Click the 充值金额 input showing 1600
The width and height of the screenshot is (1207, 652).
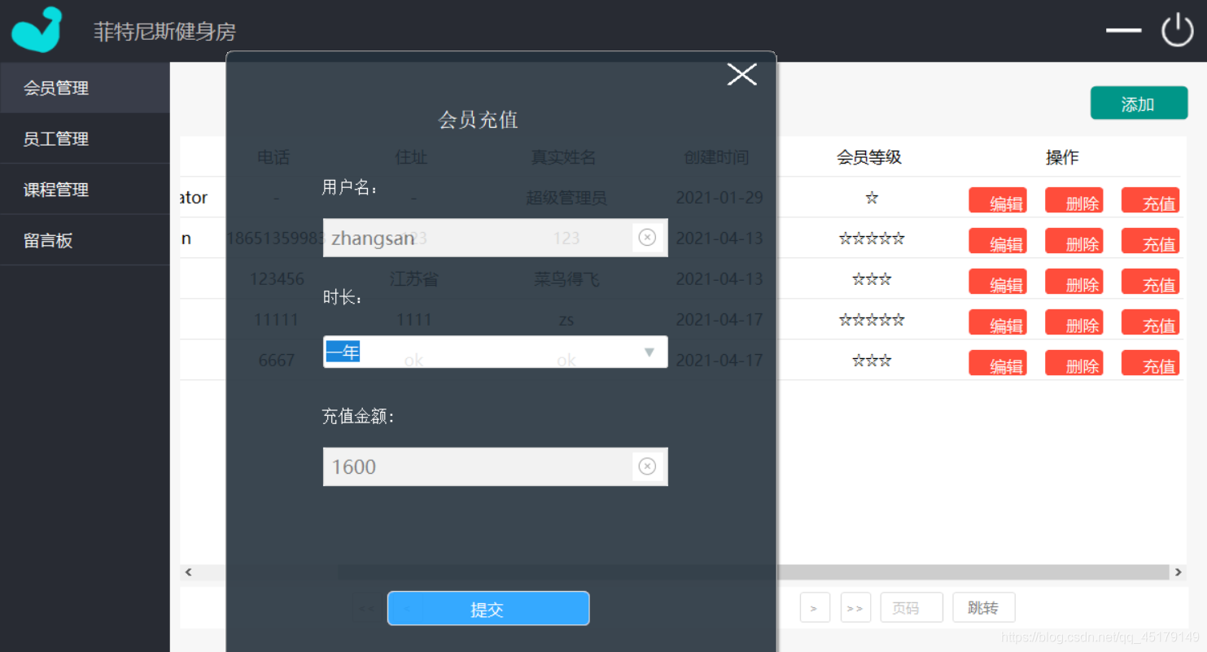[x=495, y=466]
